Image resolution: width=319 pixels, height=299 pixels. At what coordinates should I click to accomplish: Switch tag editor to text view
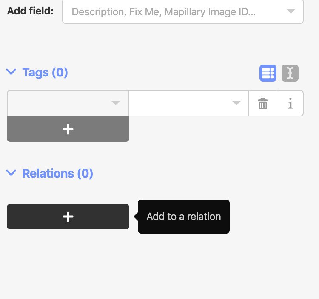point(290,73)
